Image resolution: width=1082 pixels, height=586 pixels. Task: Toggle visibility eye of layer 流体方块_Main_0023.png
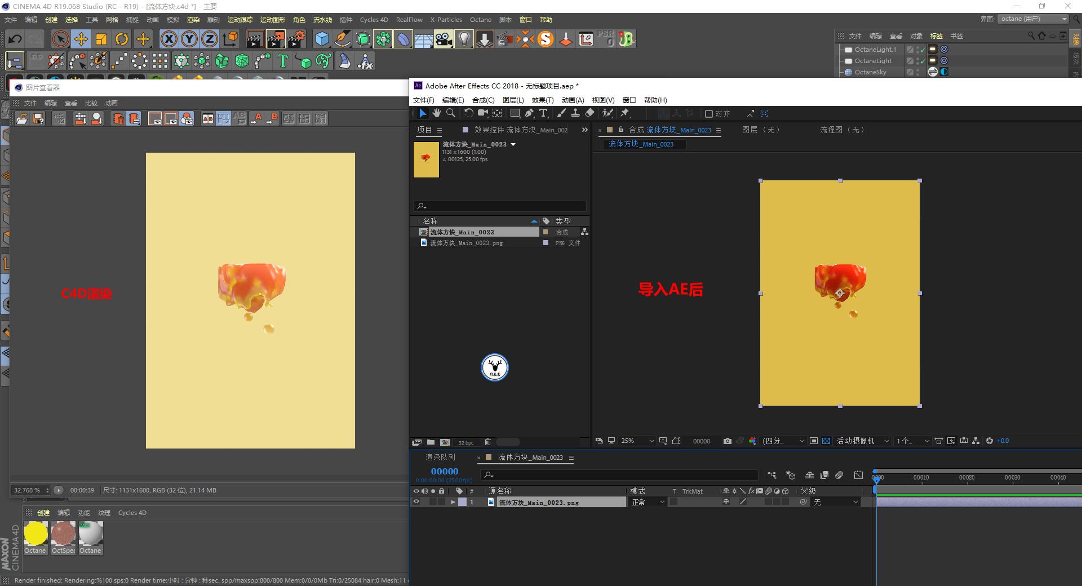point(416,502)
